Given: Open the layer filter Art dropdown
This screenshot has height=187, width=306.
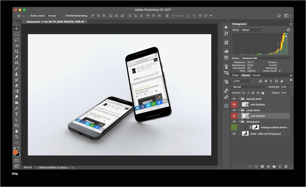Looking at the screenshot, I should click(x=242, y=81).
